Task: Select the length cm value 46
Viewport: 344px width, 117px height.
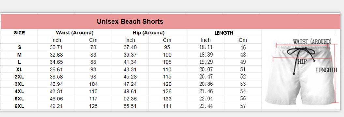Action: 243,47
